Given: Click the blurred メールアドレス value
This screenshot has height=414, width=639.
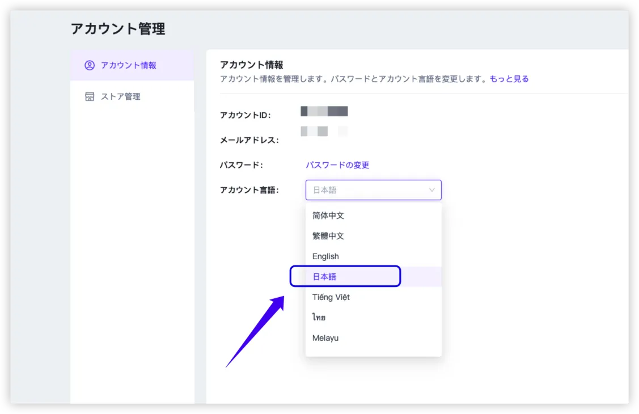Looking at the screenshot, I should point(324,132).
